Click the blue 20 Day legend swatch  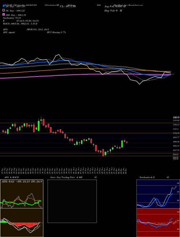[4, 6]
